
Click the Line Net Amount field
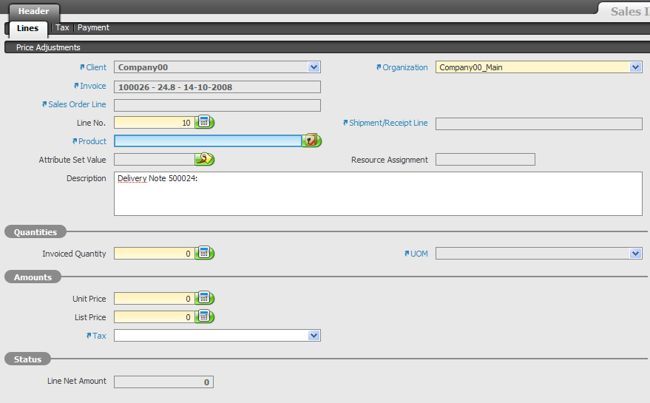tap(163, 382)
